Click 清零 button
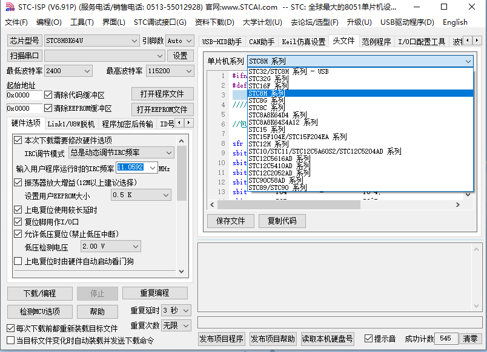The height and width of the screenshot is (352, 487). click(x=470, y=338)
